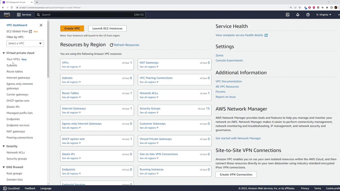Open Route tables in the sidebar

pos(15,72)
